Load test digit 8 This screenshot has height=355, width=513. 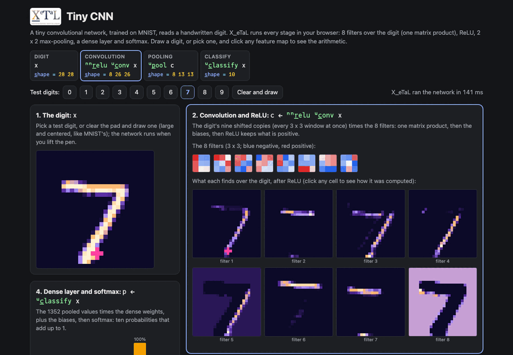tap(205, 92)
